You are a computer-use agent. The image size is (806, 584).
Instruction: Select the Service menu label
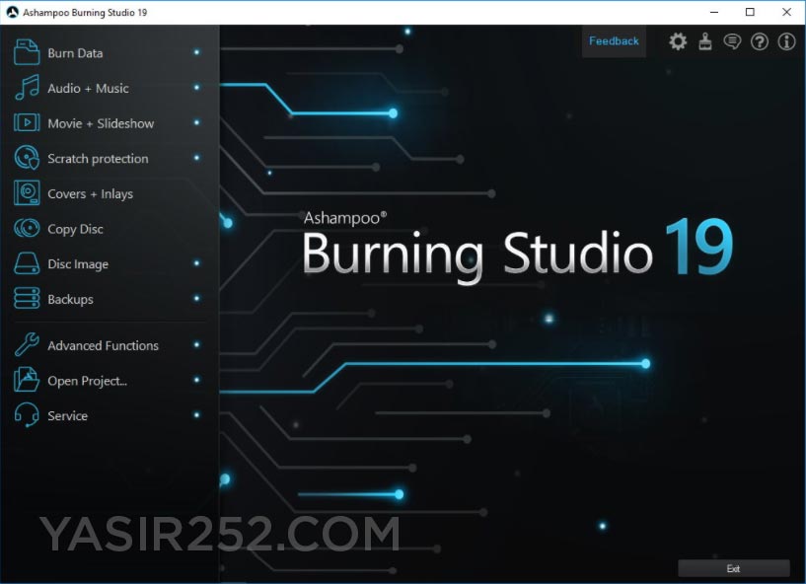pyautogui.click(x=67, y=416)
